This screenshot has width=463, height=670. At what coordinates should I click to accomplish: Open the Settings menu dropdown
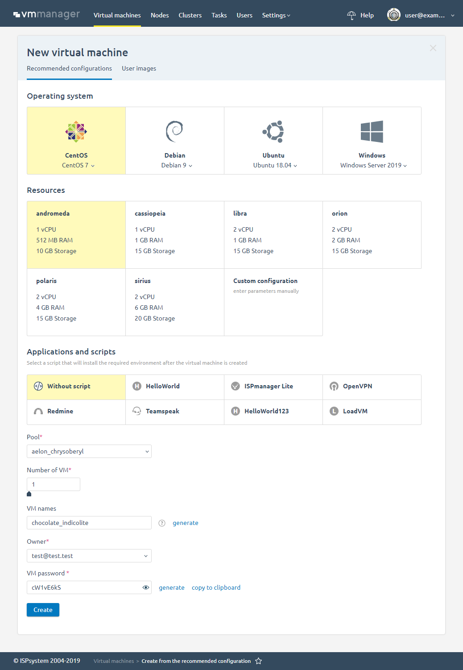click(x=276, y=15)
